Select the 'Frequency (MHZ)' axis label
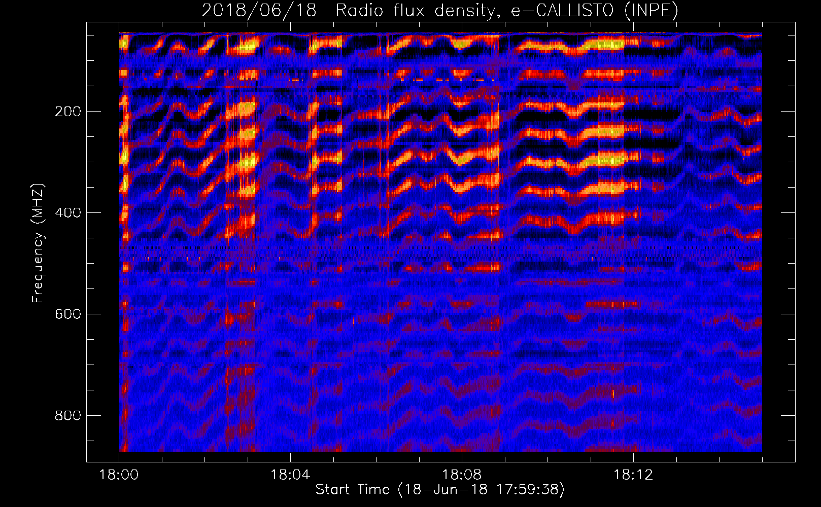This screenshot has height=507, width=821. (38, 243)
